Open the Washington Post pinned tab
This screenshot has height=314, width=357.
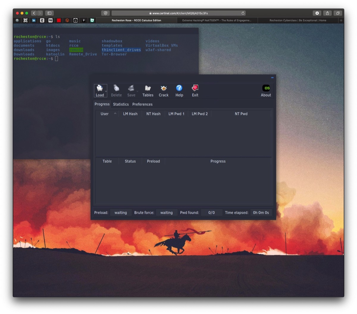(x=50, y=20)
